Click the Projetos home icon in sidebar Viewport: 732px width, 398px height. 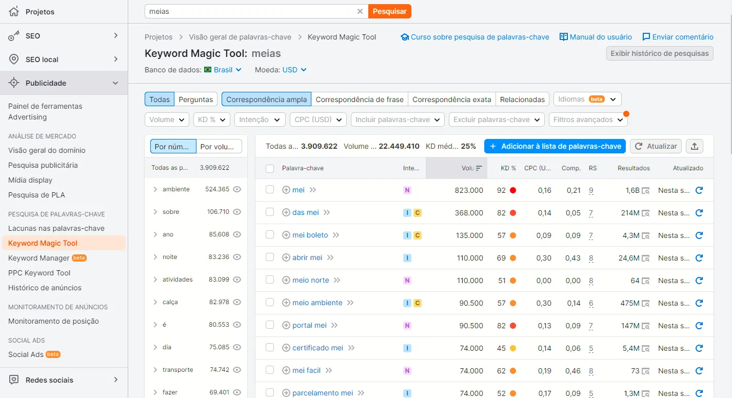[14, 11]
